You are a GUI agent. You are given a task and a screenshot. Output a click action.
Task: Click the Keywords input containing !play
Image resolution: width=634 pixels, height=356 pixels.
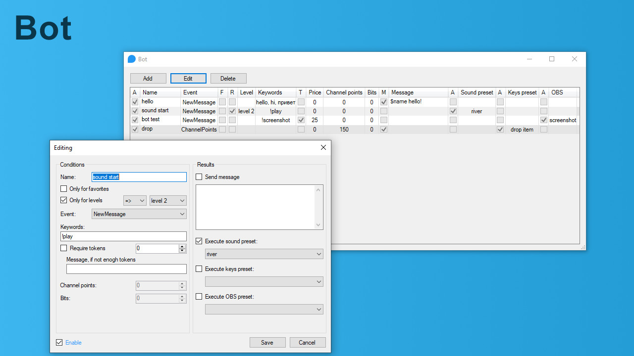point(123,236)
